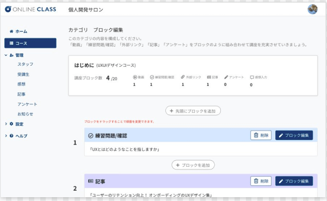The width and height of the screenshot is (327, 201).
Task: Click plus icon in ブロックを追加 button
Action: tap(178, 165)
